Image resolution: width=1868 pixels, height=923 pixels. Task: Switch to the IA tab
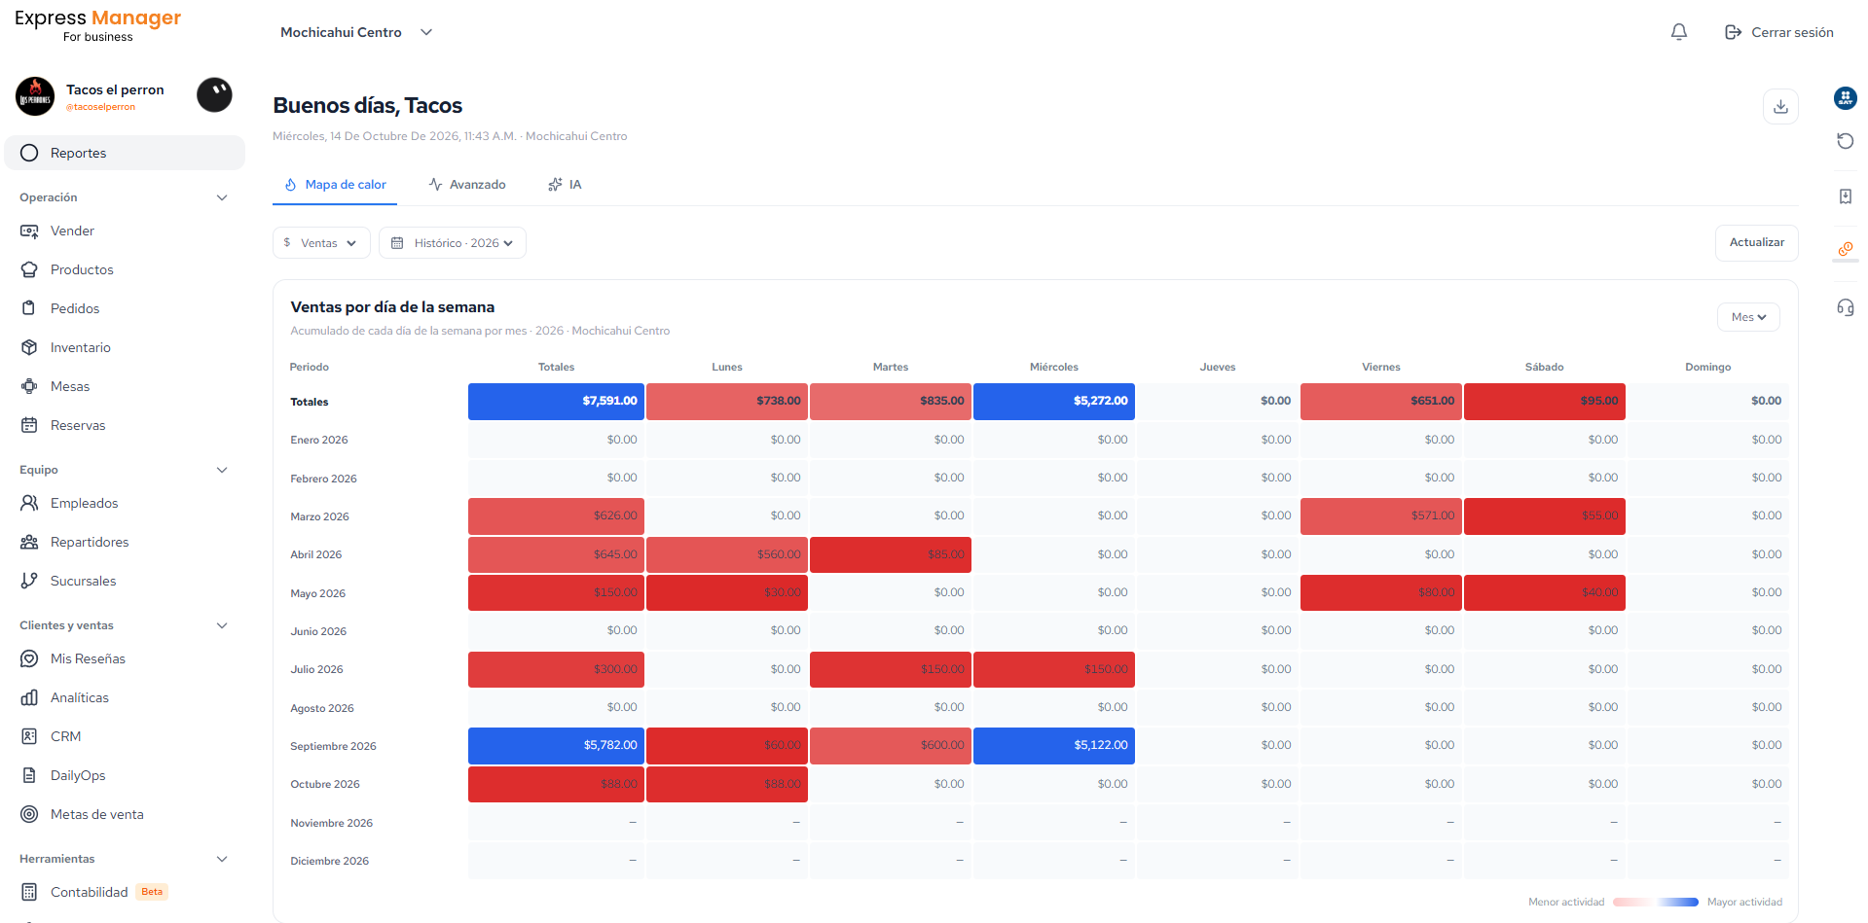(565, 185)
